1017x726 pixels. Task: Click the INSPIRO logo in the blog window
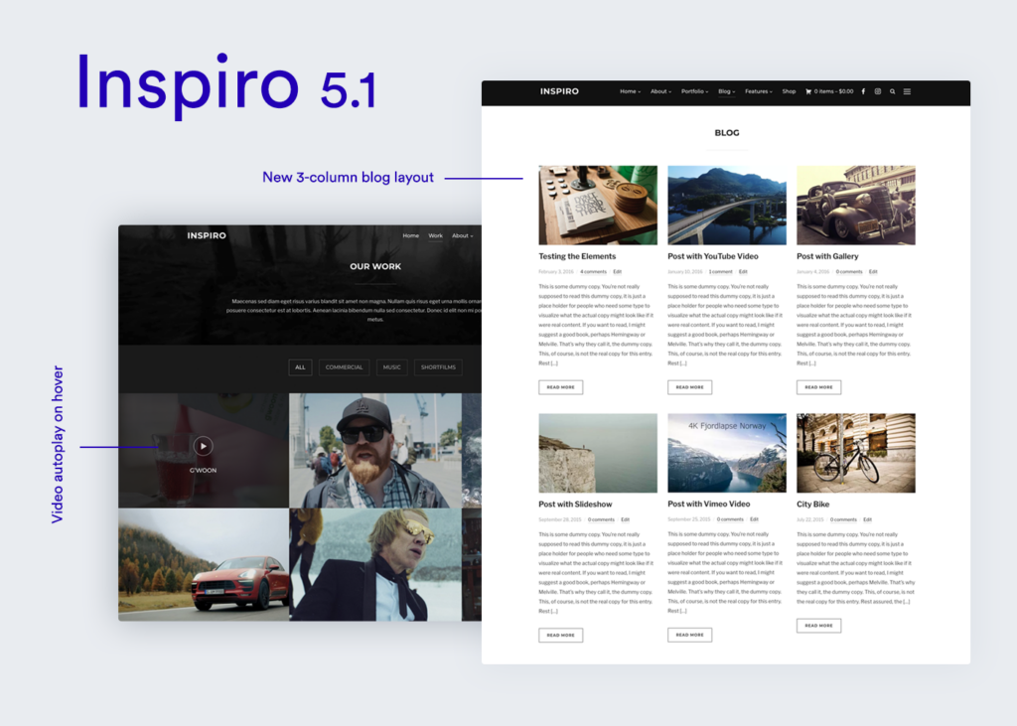tap(559, 91)
